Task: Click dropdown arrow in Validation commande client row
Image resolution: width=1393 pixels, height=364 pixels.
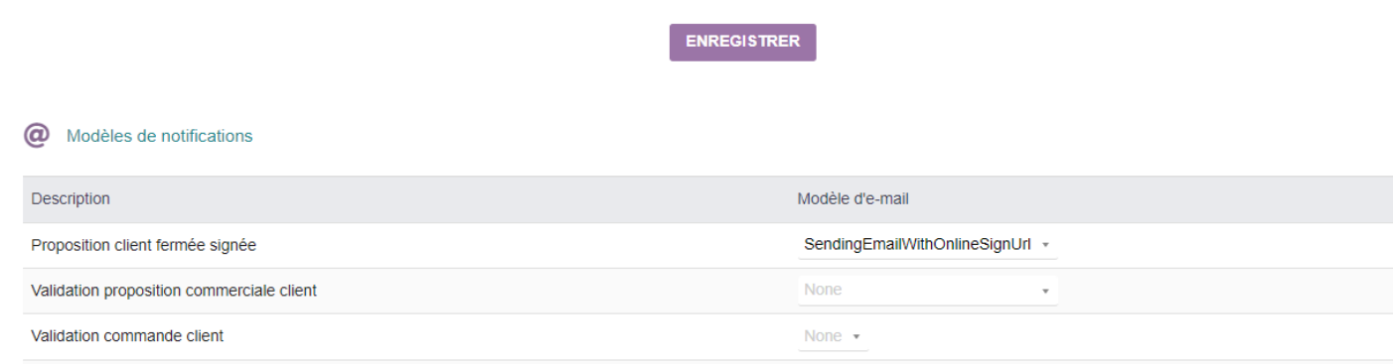Action: [855, 337]
